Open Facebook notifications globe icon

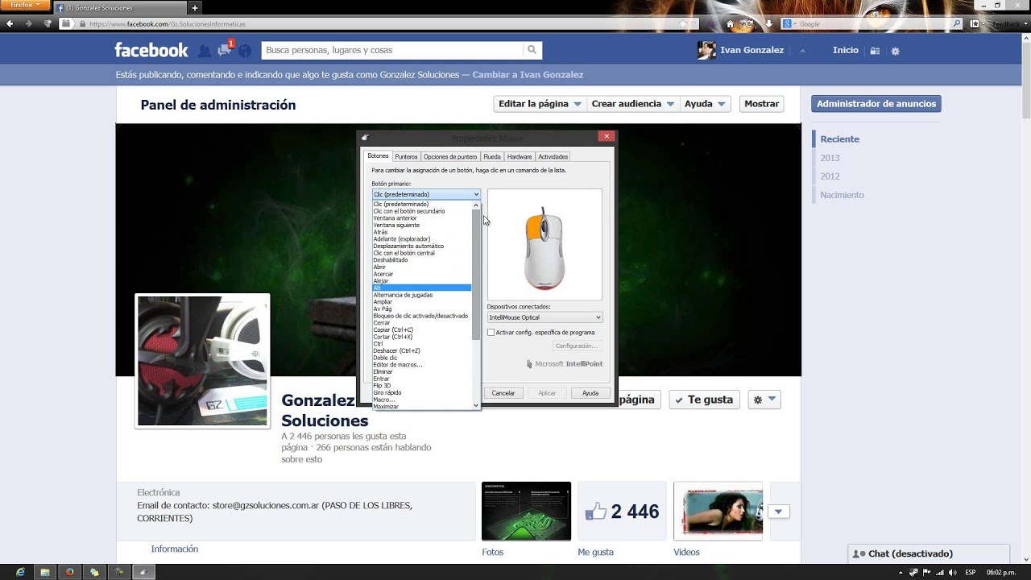click(x=245, y=51)
